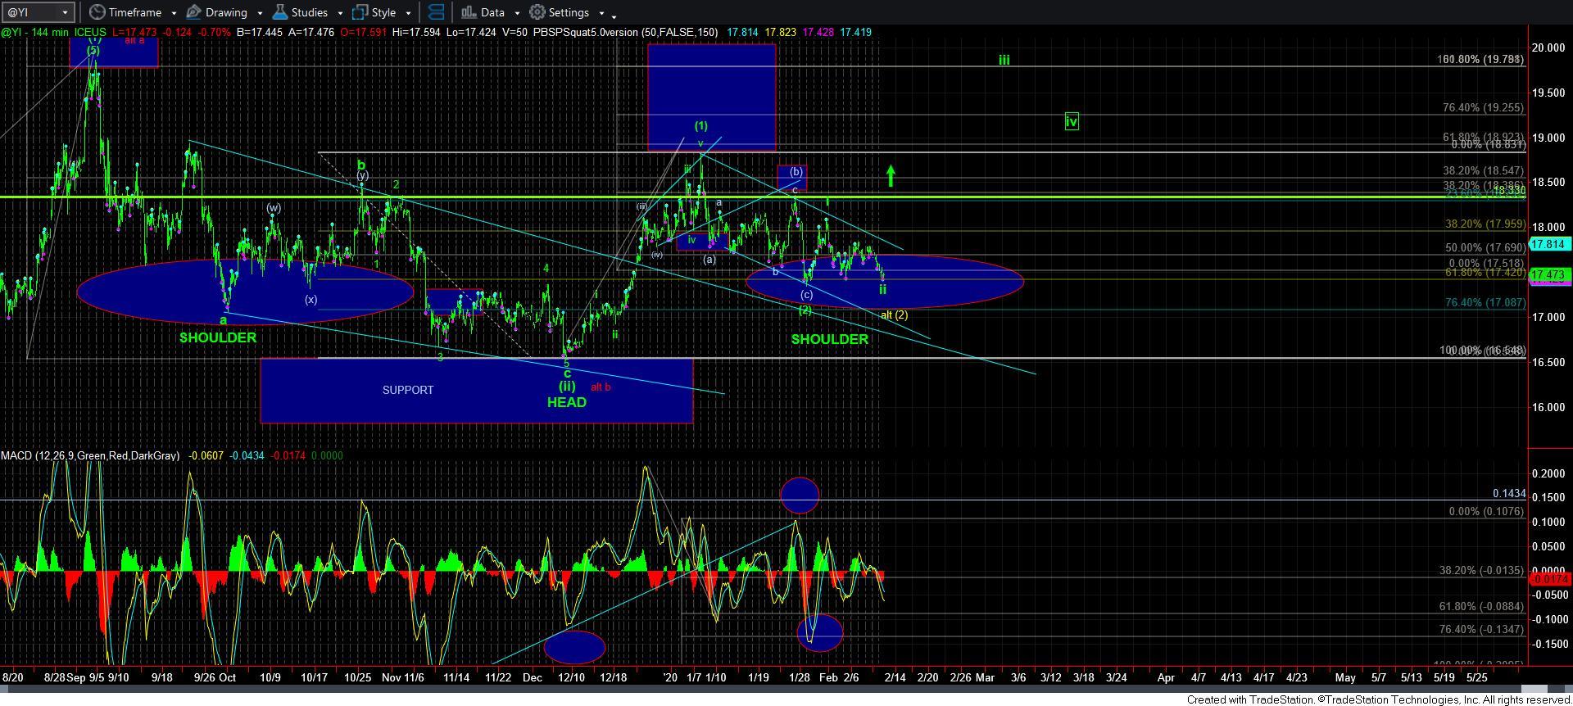Click the -0.0174 MACD value tag

pos(1549,579)
